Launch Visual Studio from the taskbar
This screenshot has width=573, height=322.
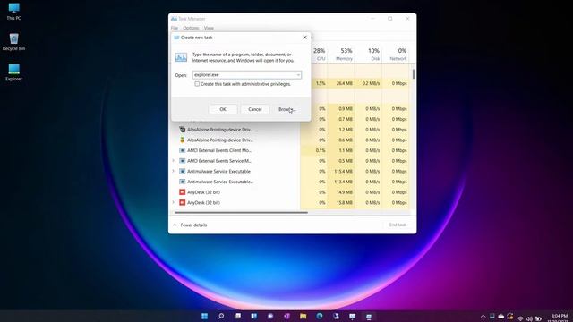(286, 316)
